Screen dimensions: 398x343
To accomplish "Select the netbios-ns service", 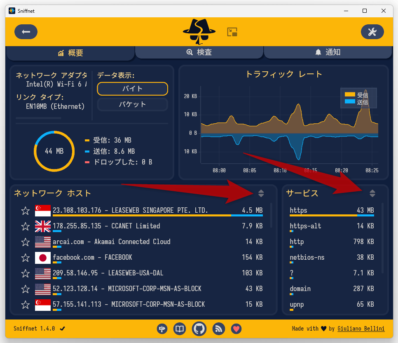I will (x=332, y=258).
